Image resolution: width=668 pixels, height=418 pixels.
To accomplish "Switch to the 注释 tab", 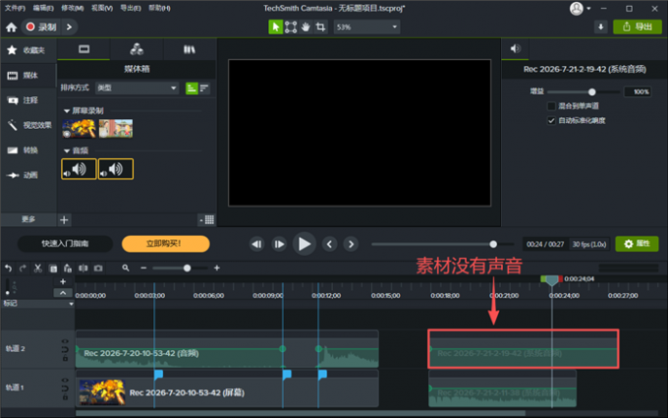I will pyautogui.click(x=28, y=100).
